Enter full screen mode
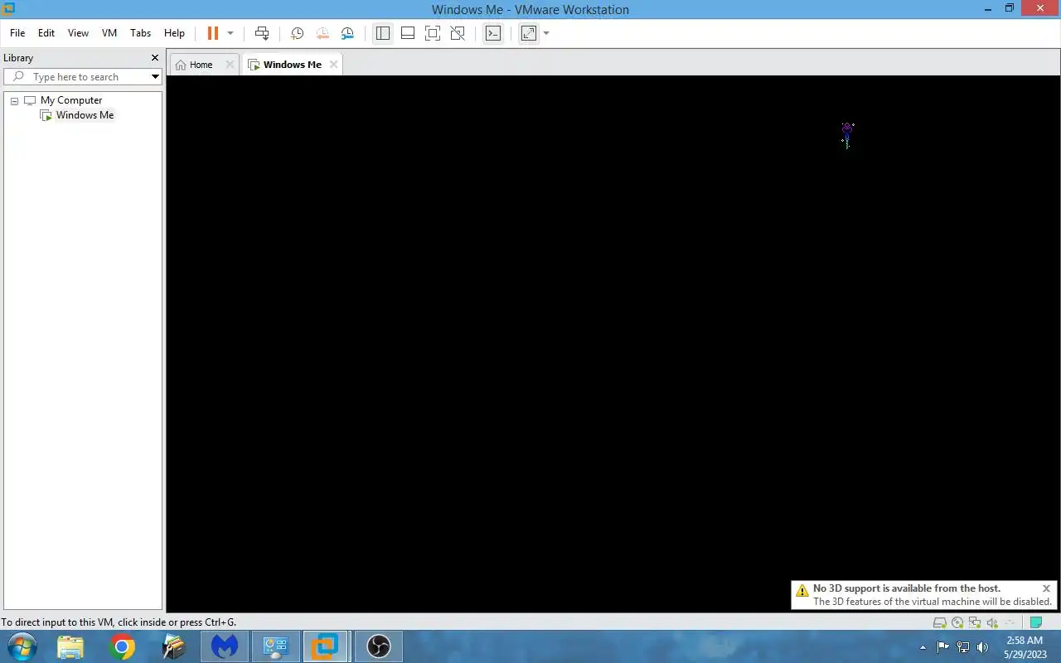The height and width of the screenshot is (663, 1061). pyautogui.click(x=433, y=33)
